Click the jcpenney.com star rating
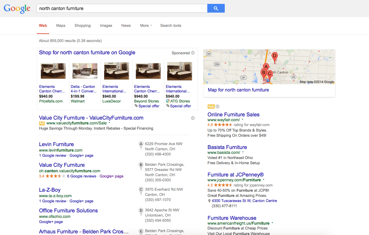 click(223, 185)
